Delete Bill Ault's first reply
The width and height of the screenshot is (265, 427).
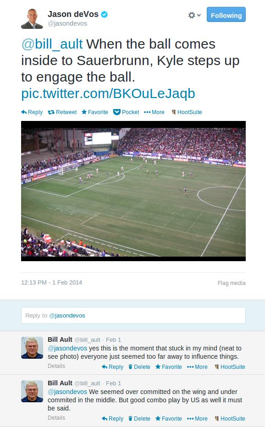(x=139, y=367)
